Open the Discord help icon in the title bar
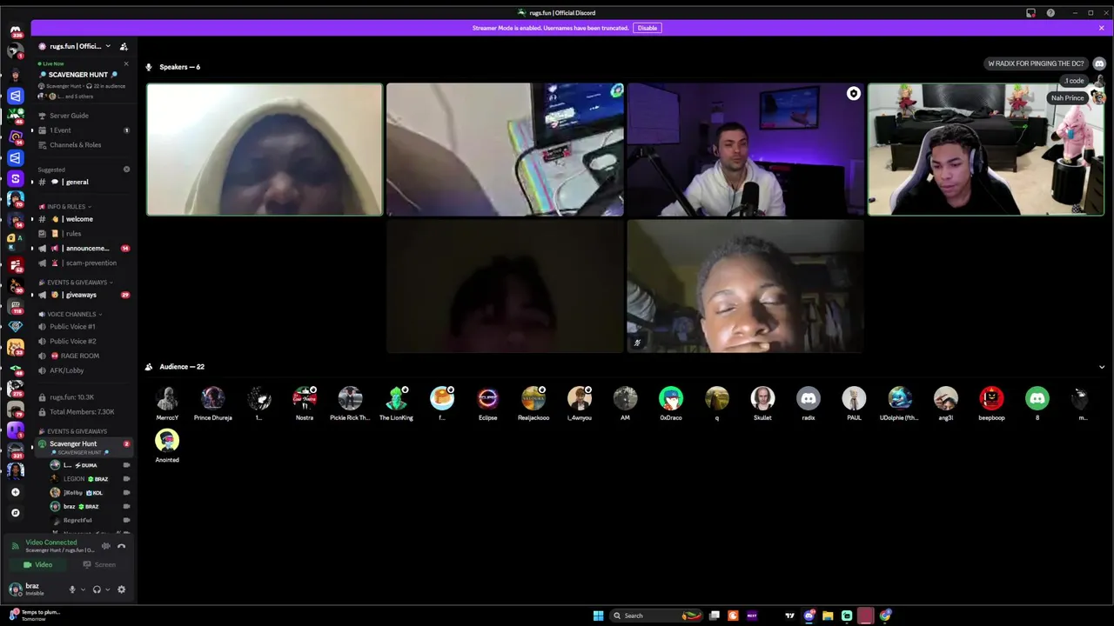The width and height of the screenshot is (1114, 626). coord(1050,13)
